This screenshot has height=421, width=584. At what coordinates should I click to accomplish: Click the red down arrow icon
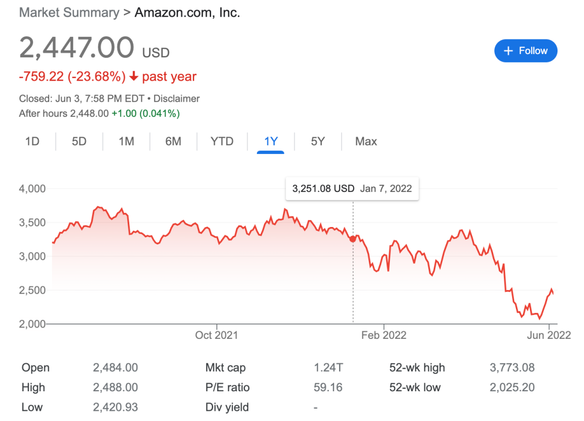tap(134, 77)
